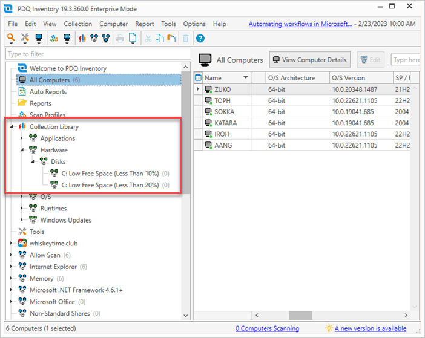Screen dimensions: 425x338
Task: Click the New Report page icon
Action: coord(133,37)
